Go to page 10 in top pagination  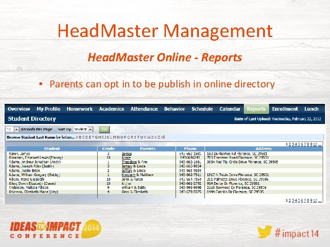point(315,144)
